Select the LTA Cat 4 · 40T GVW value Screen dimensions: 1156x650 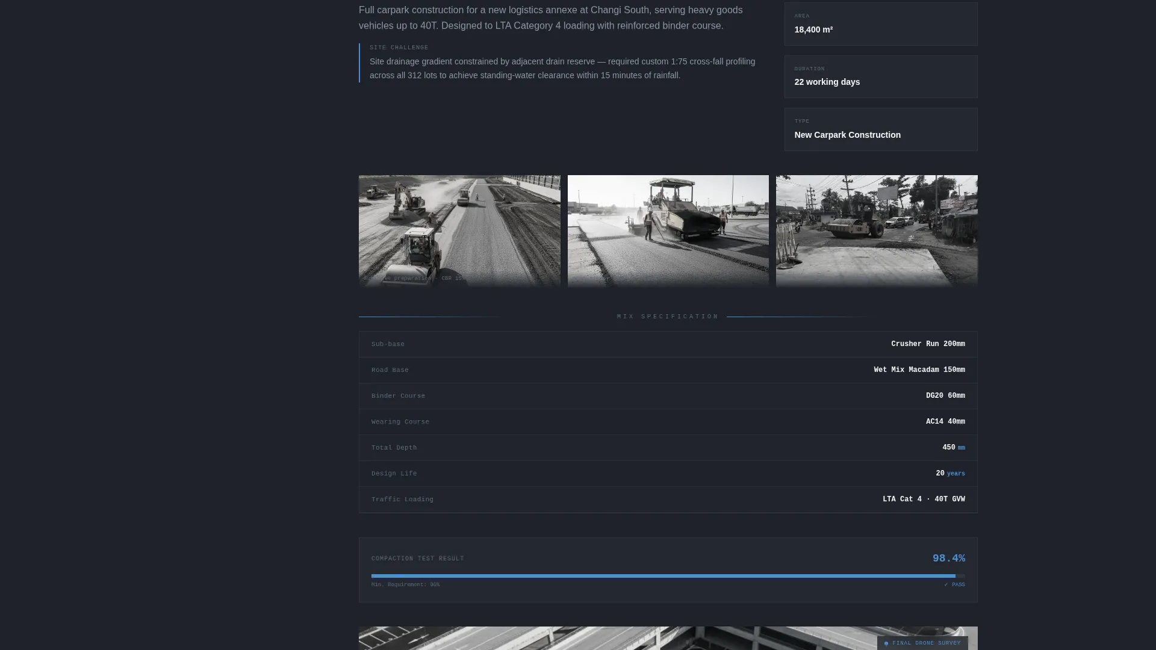(924, 500)
